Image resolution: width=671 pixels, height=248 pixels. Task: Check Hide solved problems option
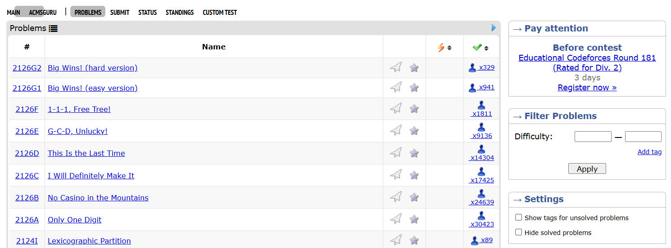519,232
